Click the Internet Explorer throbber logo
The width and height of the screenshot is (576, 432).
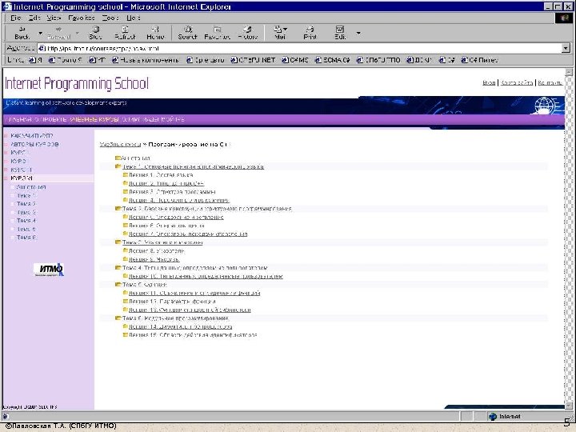564,18
